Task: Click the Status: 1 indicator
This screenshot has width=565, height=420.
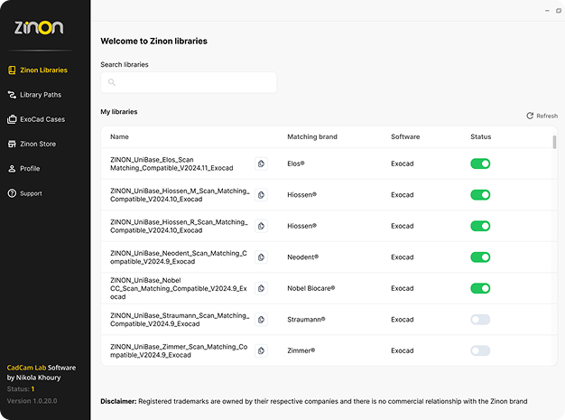Action: pos(21,389)
